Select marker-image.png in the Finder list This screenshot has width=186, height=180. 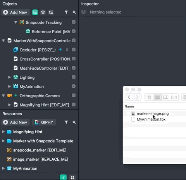pyautogui.click(x=153, y=113)
